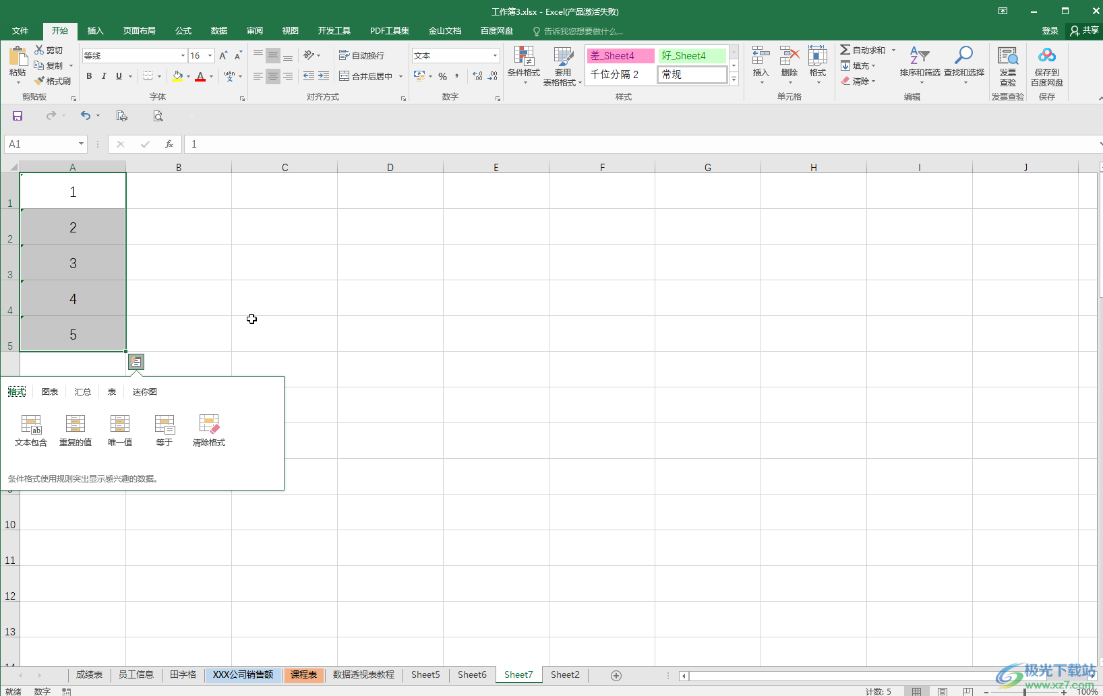This screenshot has height=696, width=1103.
Task: Expand the Name Box dropdown
Action: click(x=81, y=144)
